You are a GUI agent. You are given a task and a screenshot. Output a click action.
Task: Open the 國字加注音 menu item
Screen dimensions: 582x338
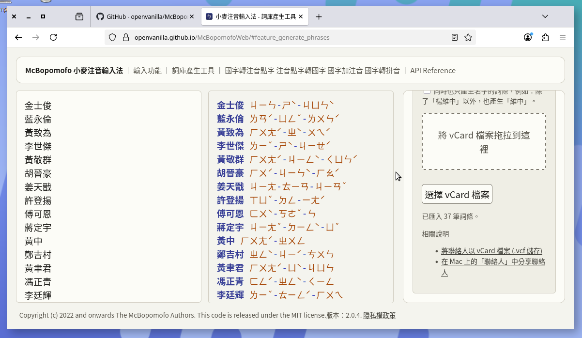point(345,70)
